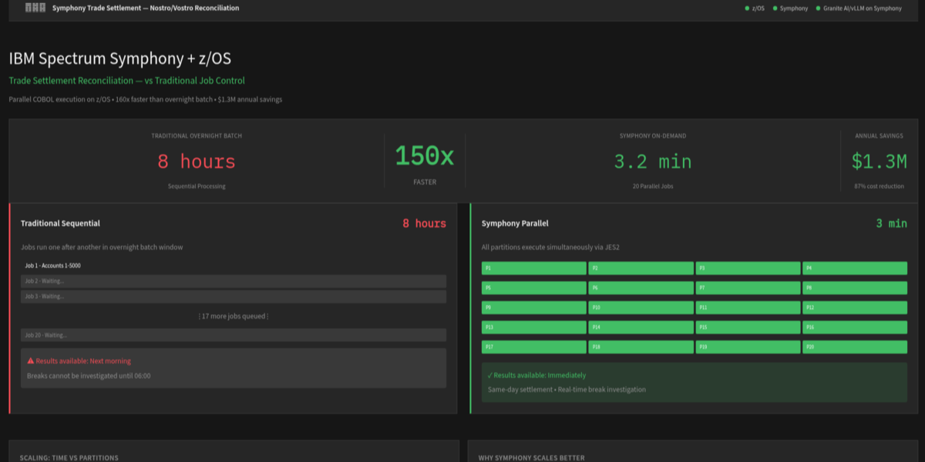This screenshot has height=462, width=925.
Task: Select the P1 partition bar
Action: (x=533, y=268)
